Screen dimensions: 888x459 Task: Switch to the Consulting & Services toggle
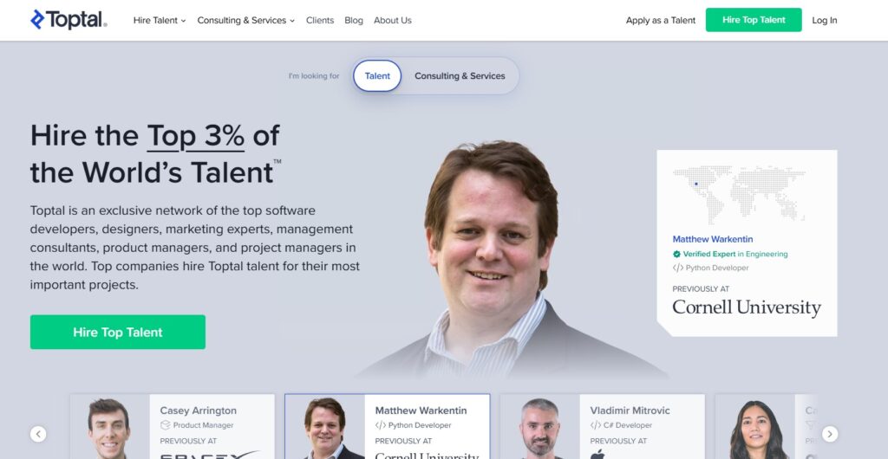pyautogui.click(x=460, y=75)
